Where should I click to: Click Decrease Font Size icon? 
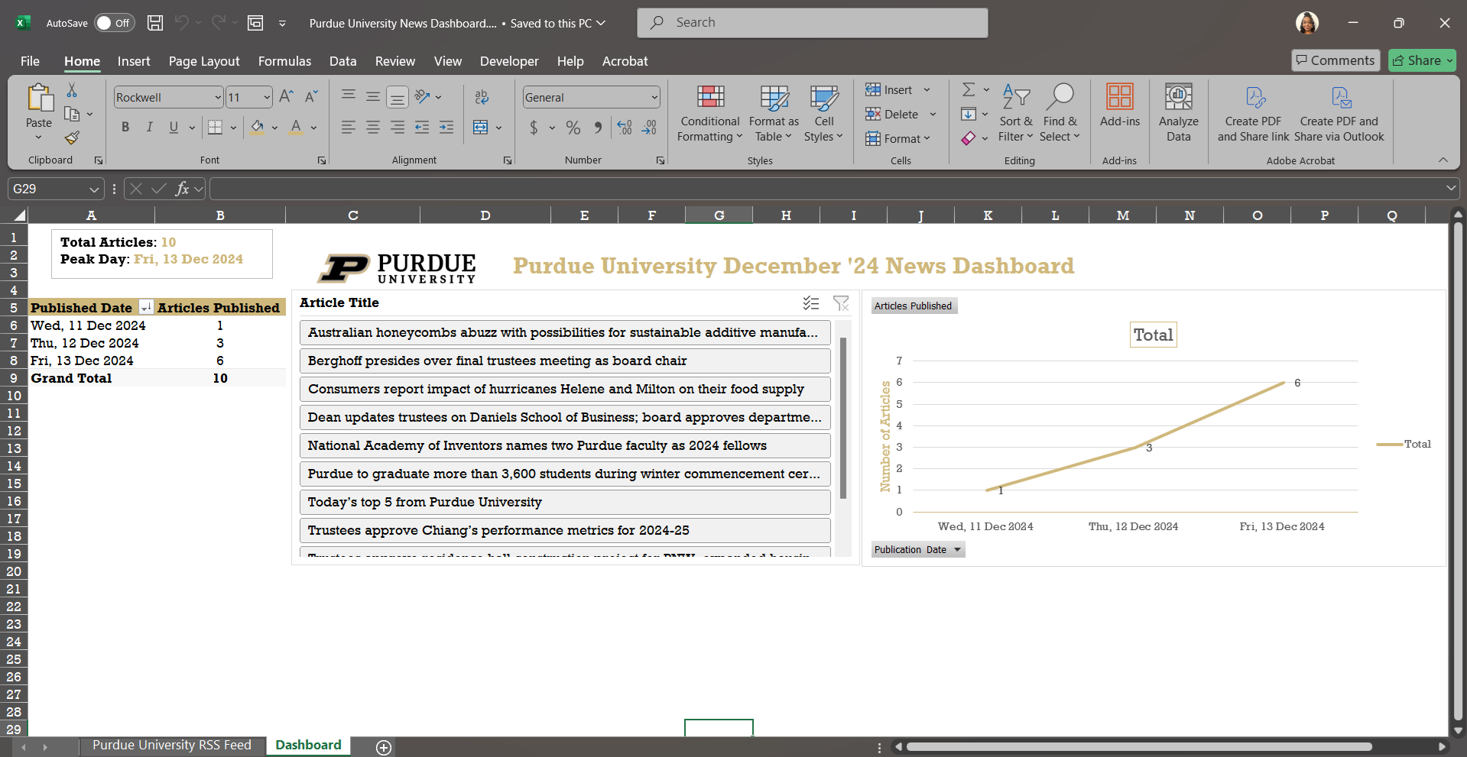pyautogui.click(x=311, y=97)
